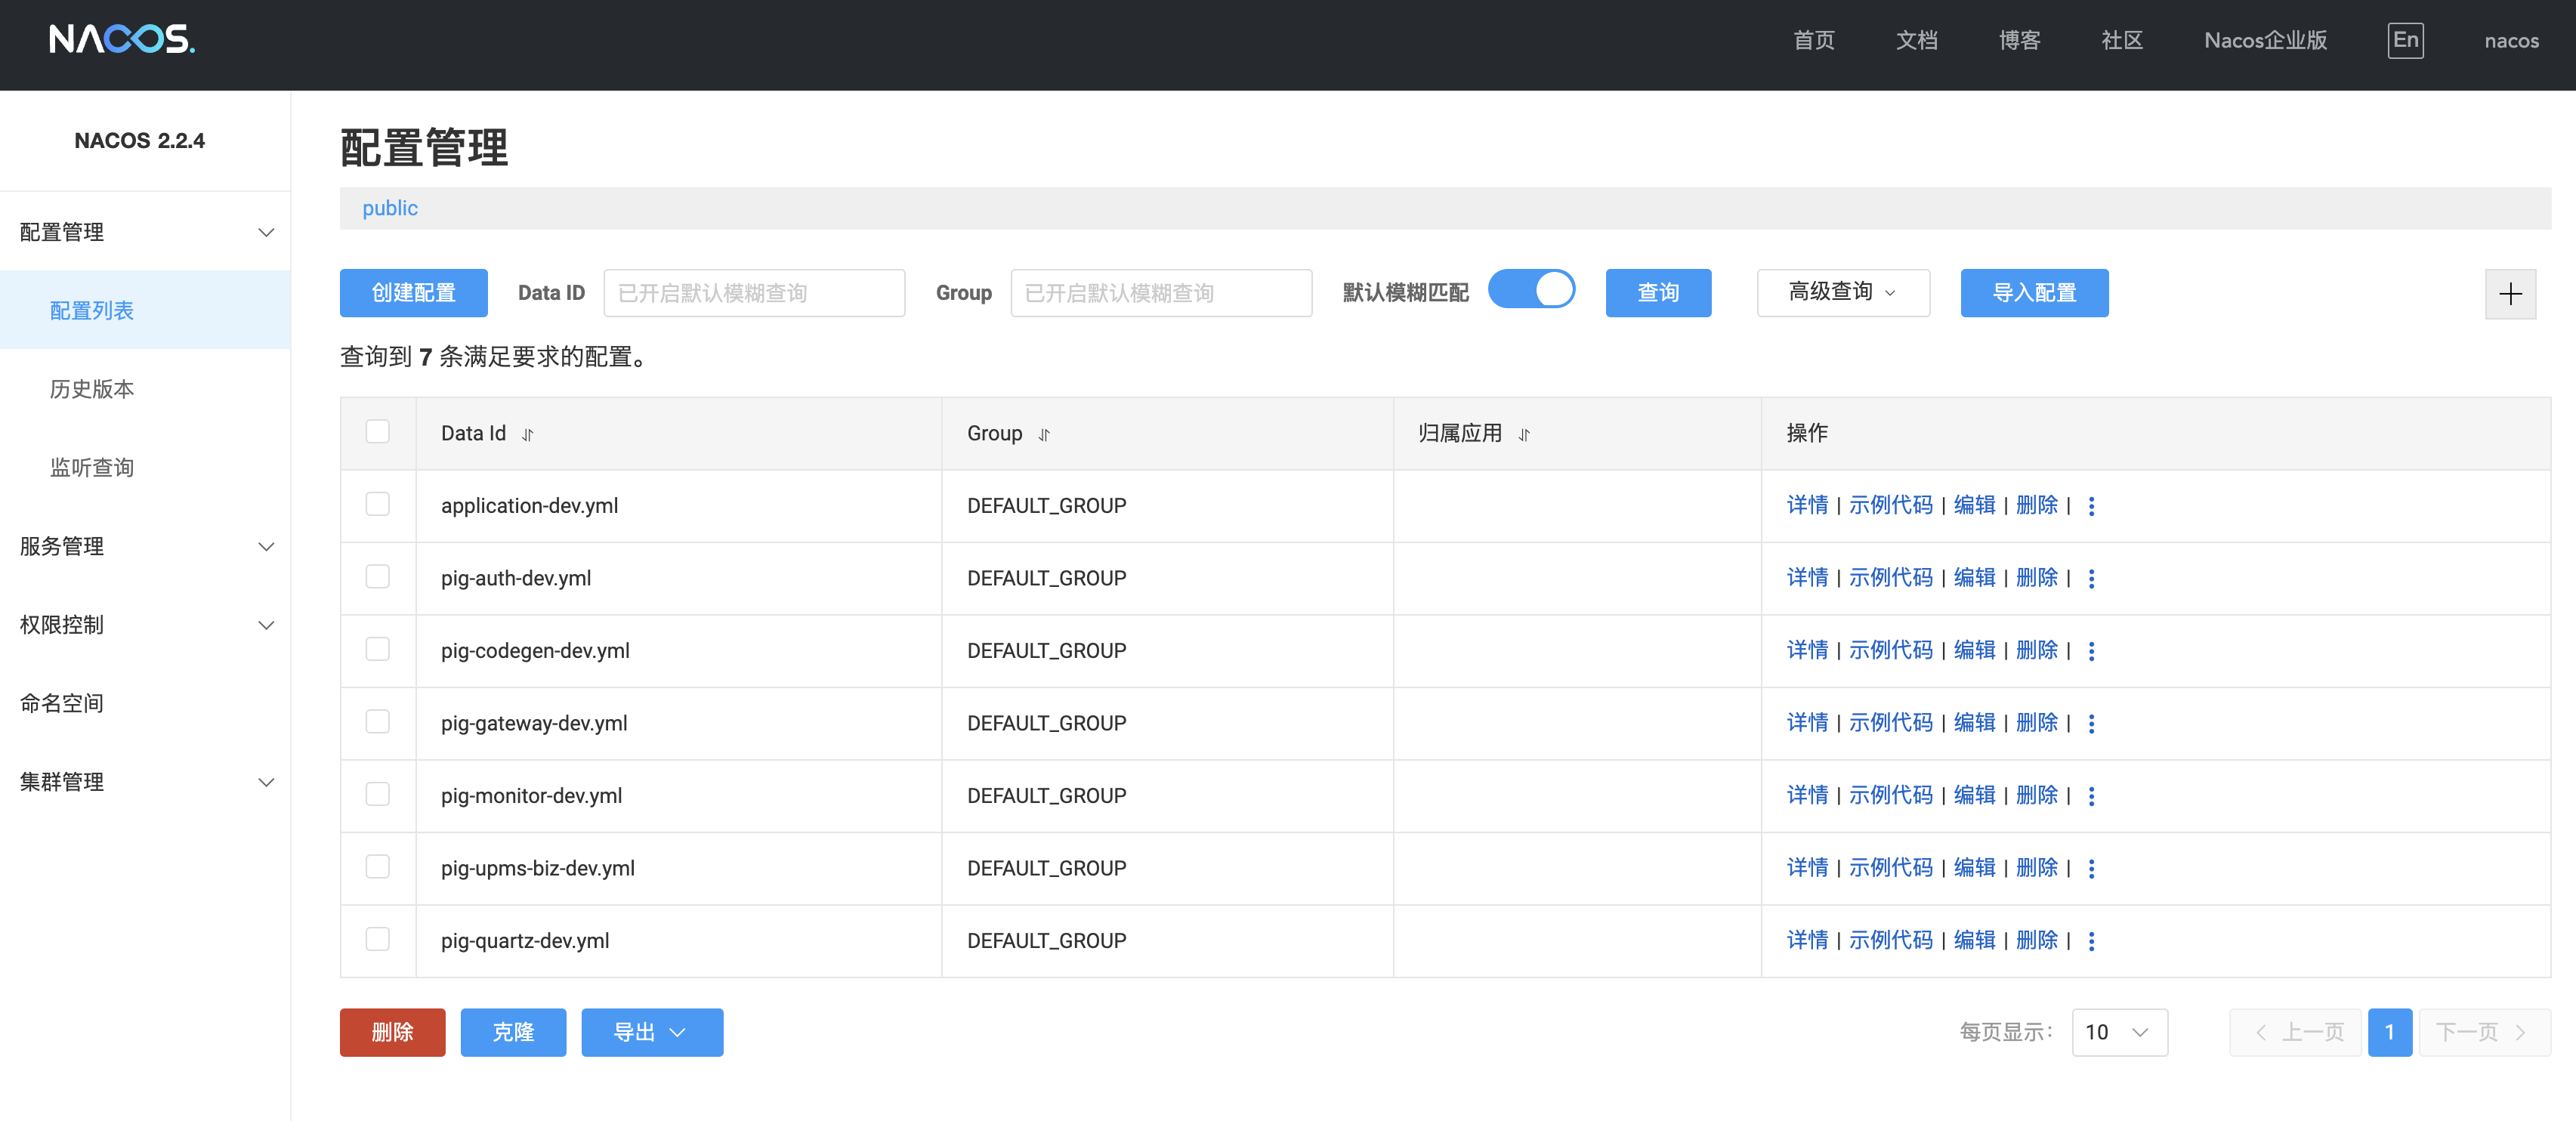Image resolution: width=2576 pixels, height=1121 pixels.
Task: Open more actions for pig-gateway-dev.yml
Action: tap(2091, 724)
